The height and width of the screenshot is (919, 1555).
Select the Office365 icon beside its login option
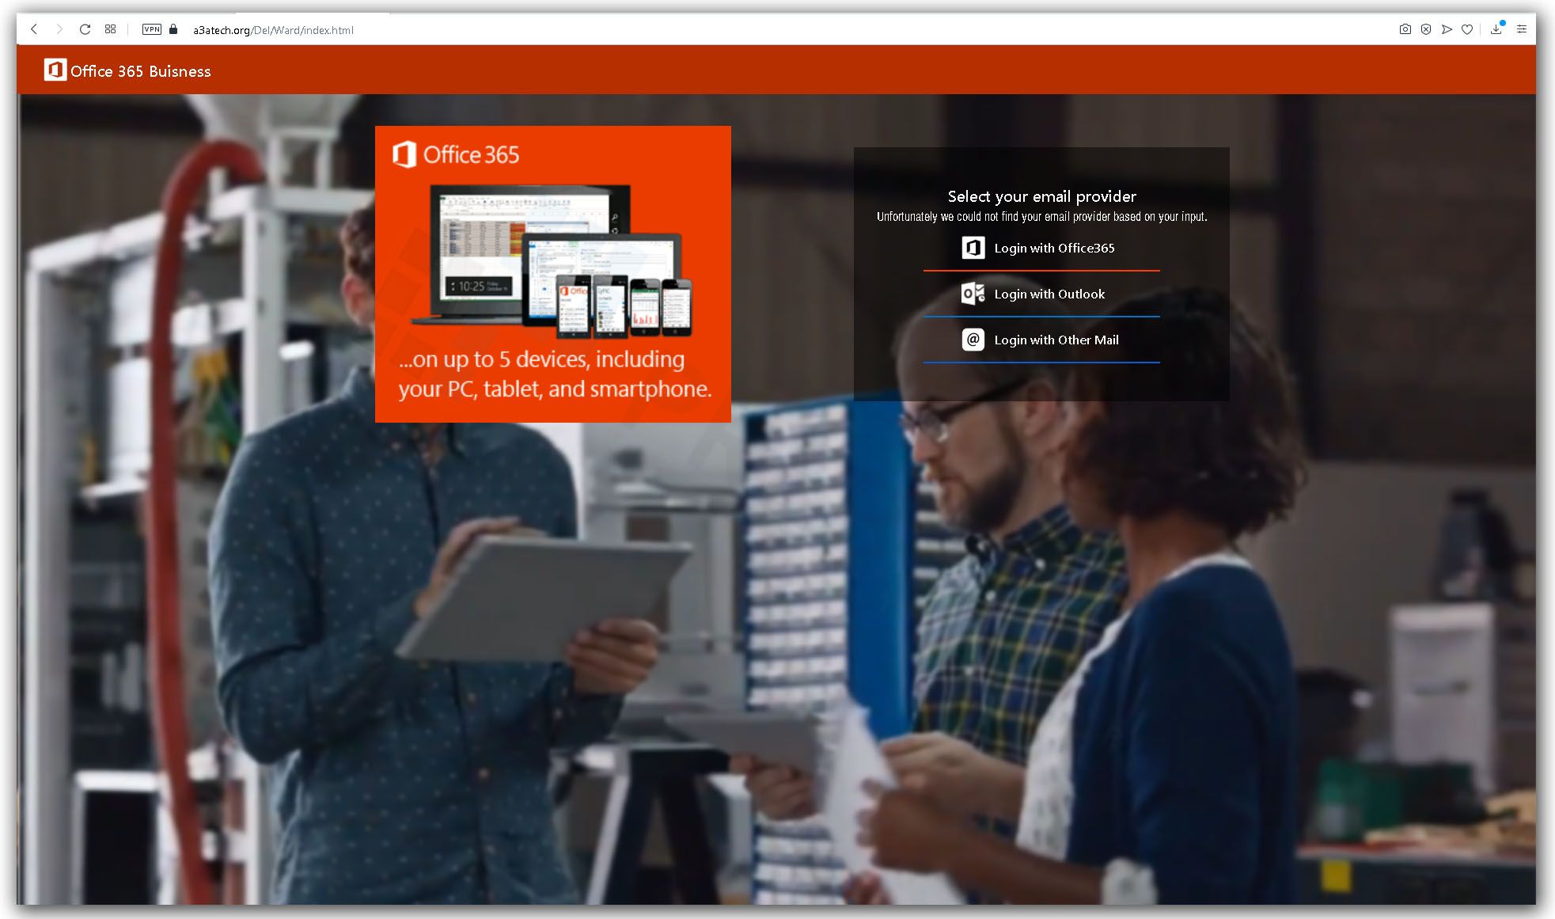[972, 248]
